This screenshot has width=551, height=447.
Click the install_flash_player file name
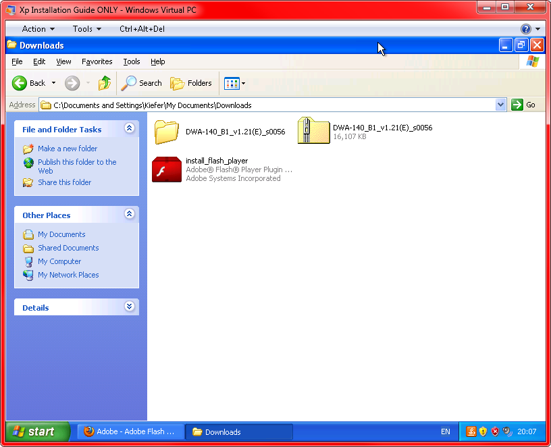coord(217,161)
